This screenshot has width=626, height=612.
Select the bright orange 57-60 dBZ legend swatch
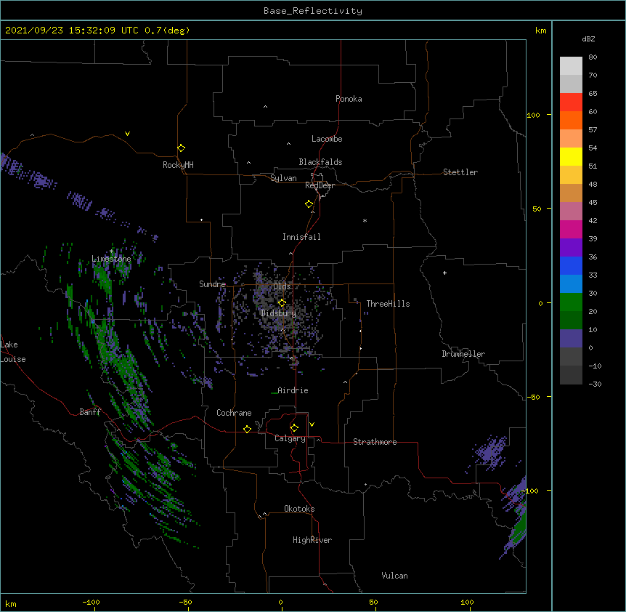[571, 120]
